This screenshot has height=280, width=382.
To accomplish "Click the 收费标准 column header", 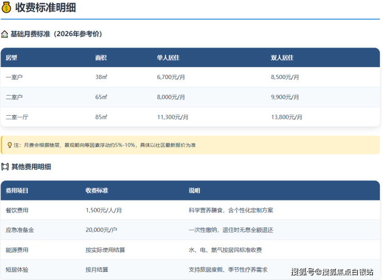I will pyautogui.click(x=97, y=191).
